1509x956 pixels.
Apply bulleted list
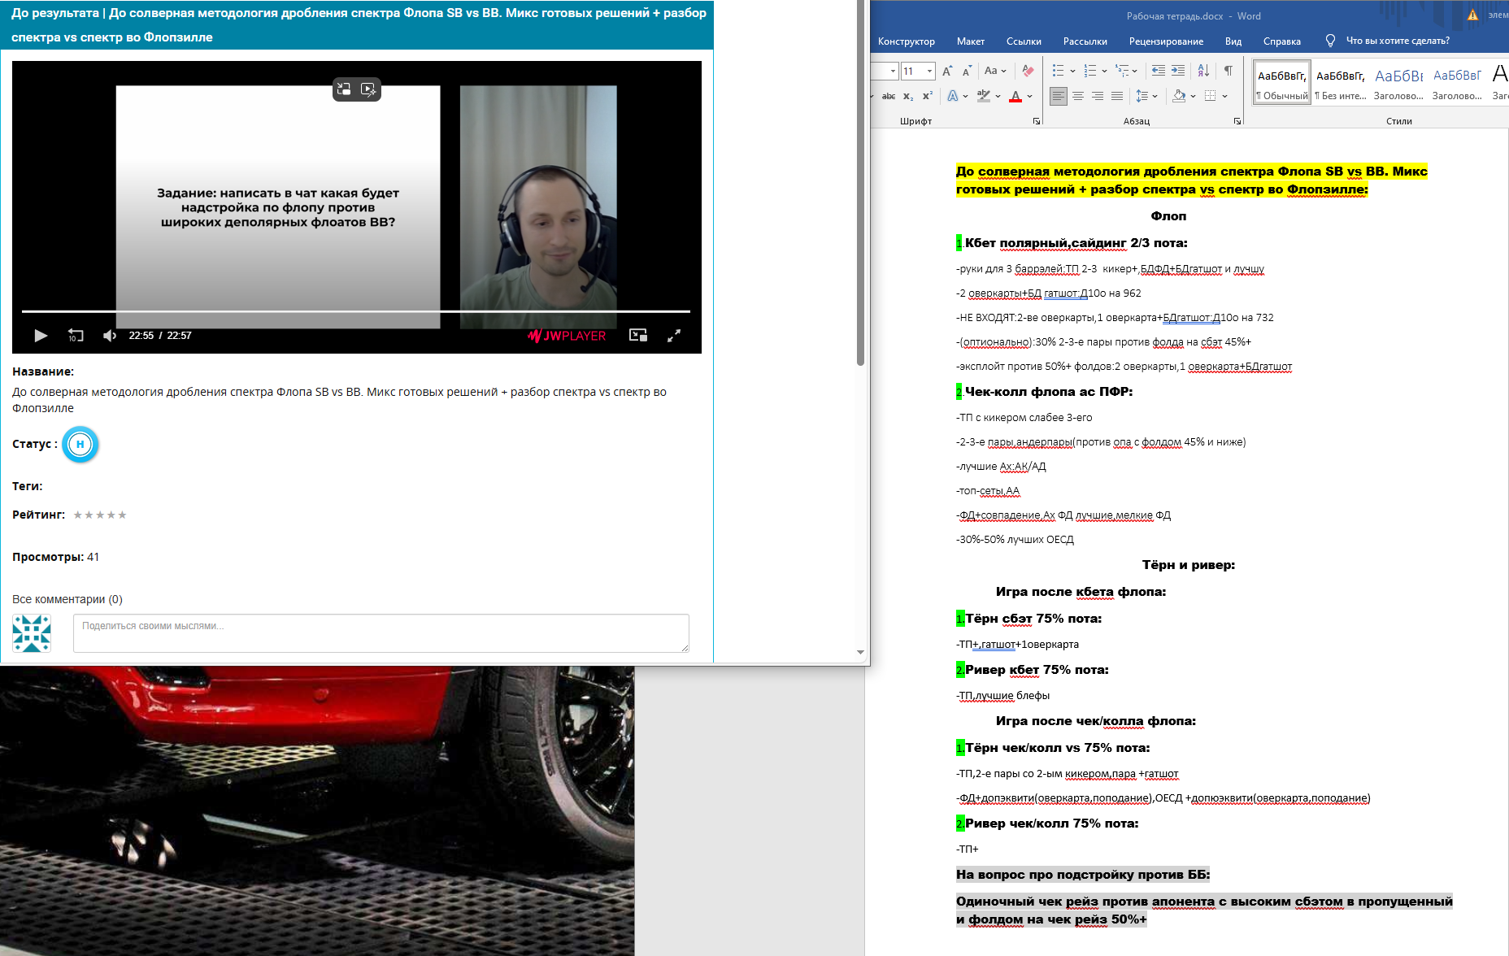click(1058, 71)
